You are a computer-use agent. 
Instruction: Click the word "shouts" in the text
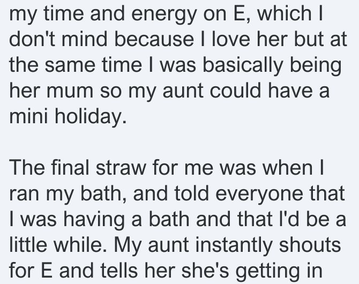(310, 244)
